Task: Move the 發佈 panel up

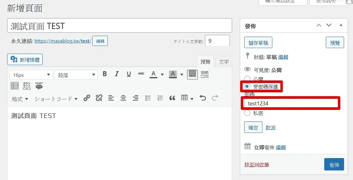Action: tap(319, 25)
